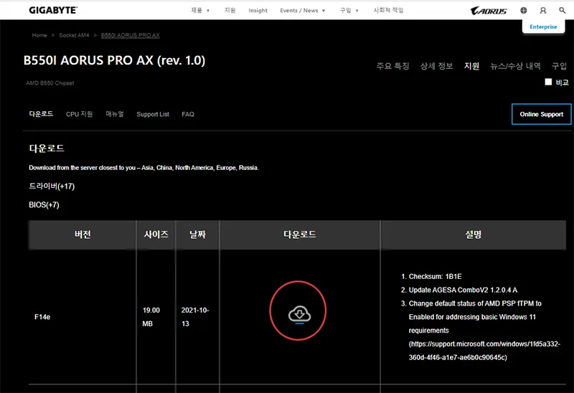Open the search magnifier icon

(x=563, y=10)
